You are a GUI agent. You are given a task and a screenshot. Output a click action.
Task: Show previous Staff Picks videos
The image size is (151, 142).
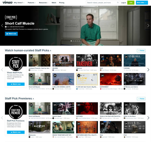2,70
